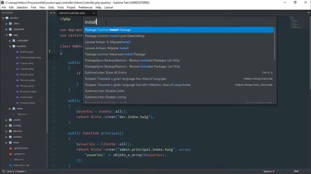Click the Cargo.php file icon
This screenshot has width=311, height=174.
point(17,63)
